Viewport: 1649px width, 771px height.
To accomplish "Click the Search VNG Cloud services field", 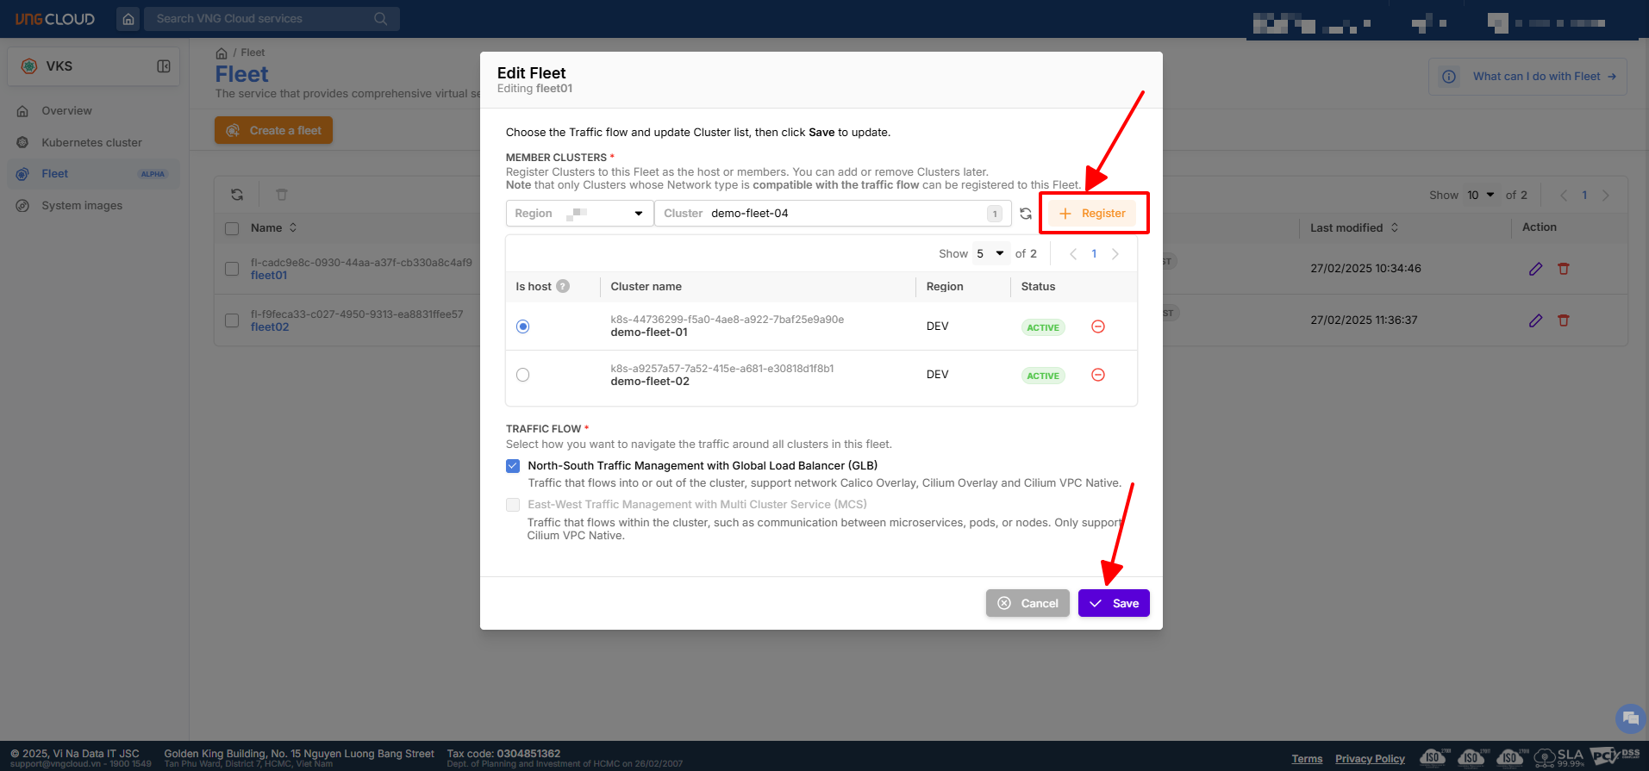I will point(263,19).
